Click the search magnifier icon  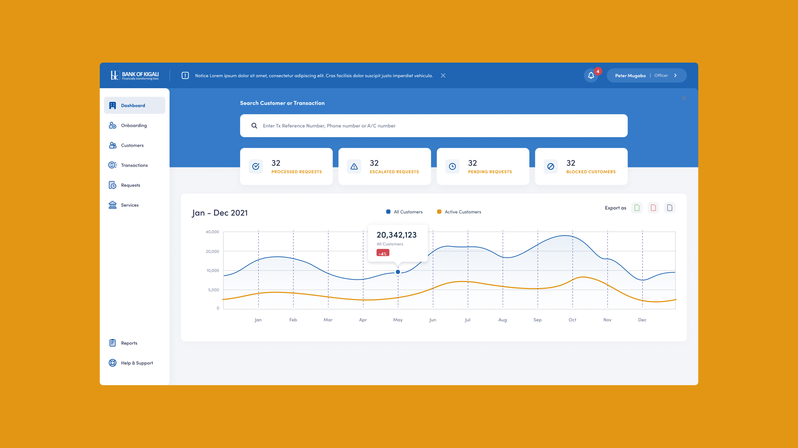click(254, 126)
